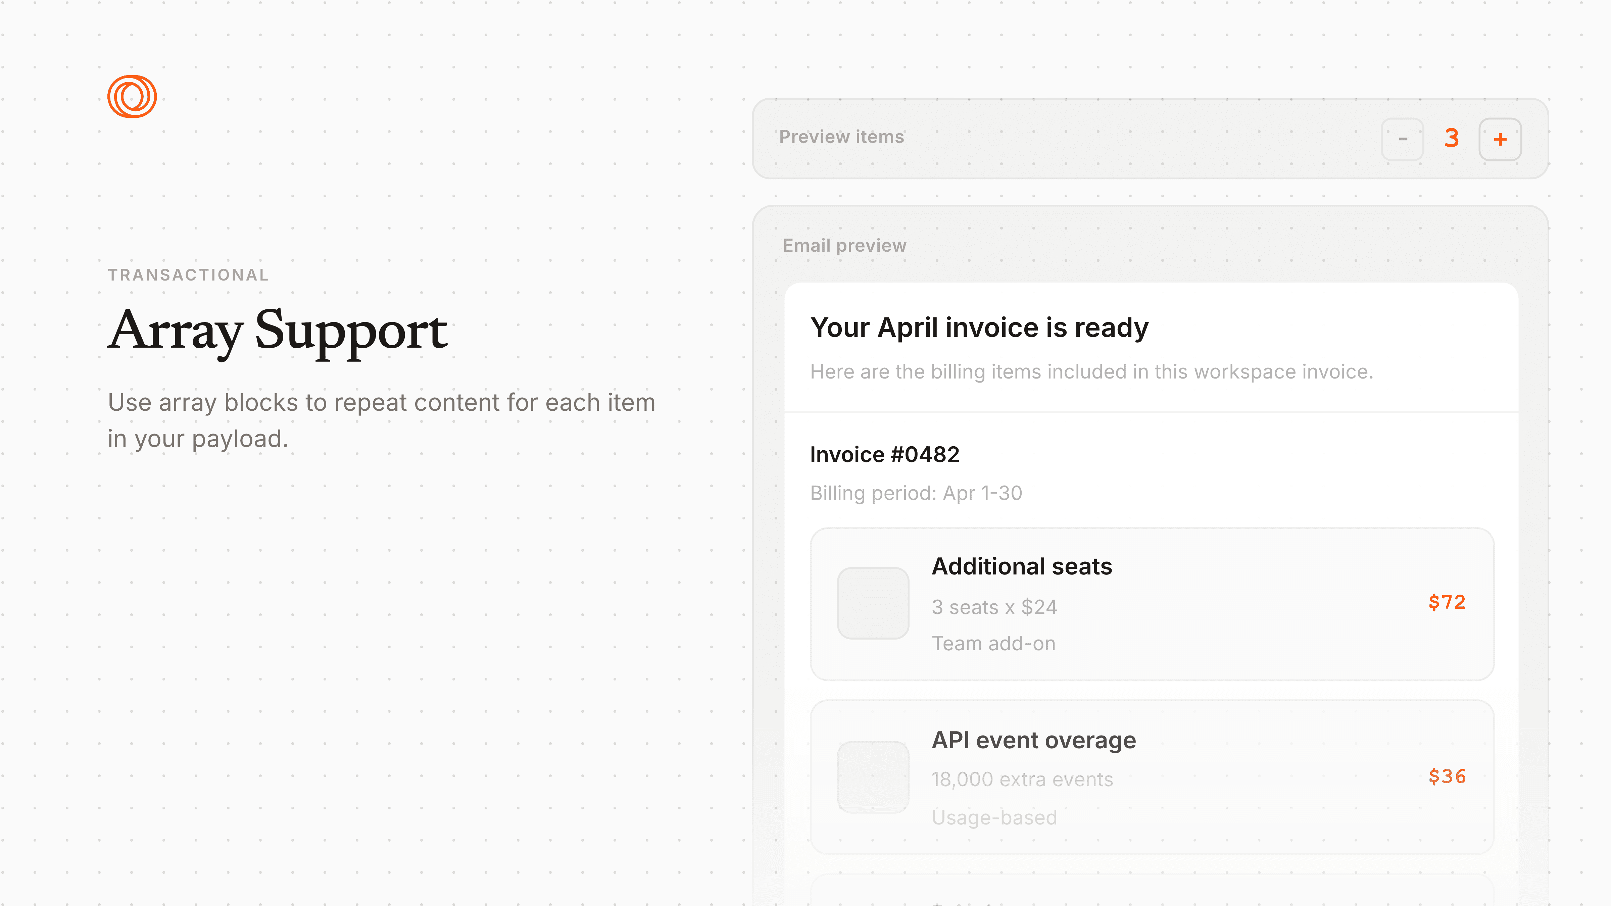This screenshot has height=906, width=1611.
Task: Select the Additional seats item title
Action: (x=1021, y=566)
